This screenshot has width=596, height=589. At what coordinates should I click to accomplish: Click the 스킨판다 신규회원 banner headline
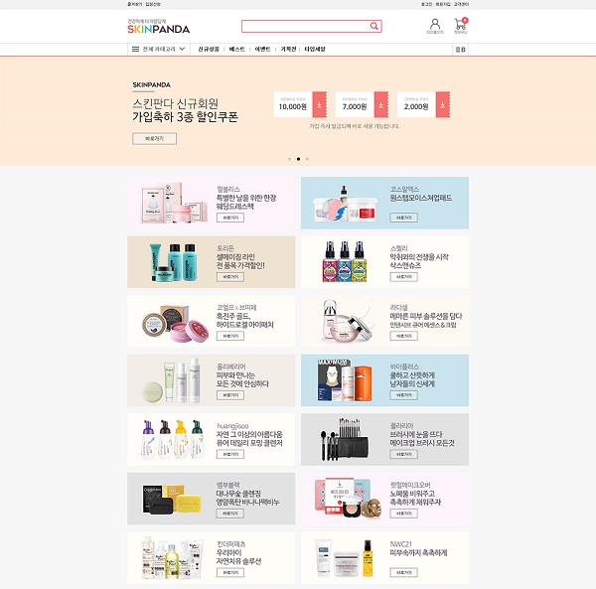click(x=185, y=110)
